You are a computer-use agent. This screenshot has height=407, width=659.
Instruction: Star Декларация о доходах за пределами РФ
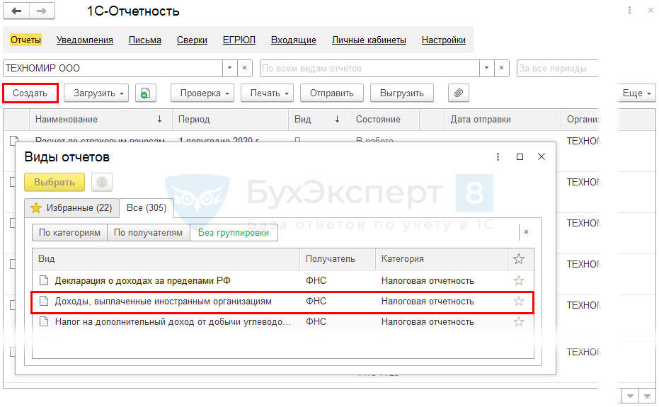(x=519, y=280)
